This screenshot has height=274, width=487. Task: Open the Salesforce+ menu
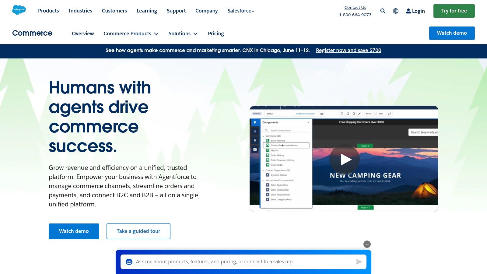tap(241, 11)
